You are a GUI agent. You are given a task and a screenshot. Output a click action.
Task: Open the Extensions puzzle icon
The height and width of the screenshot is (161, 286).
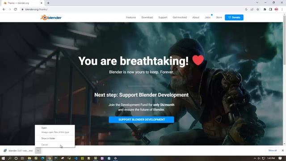tap(265, 9)
